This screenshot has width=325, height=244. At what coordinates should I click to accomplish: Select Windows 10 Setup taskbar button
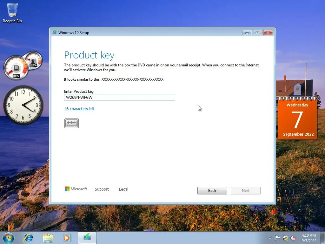(87, 238)
